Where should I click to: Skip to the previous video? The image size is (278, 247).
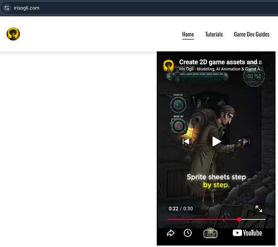coord(186,141)
